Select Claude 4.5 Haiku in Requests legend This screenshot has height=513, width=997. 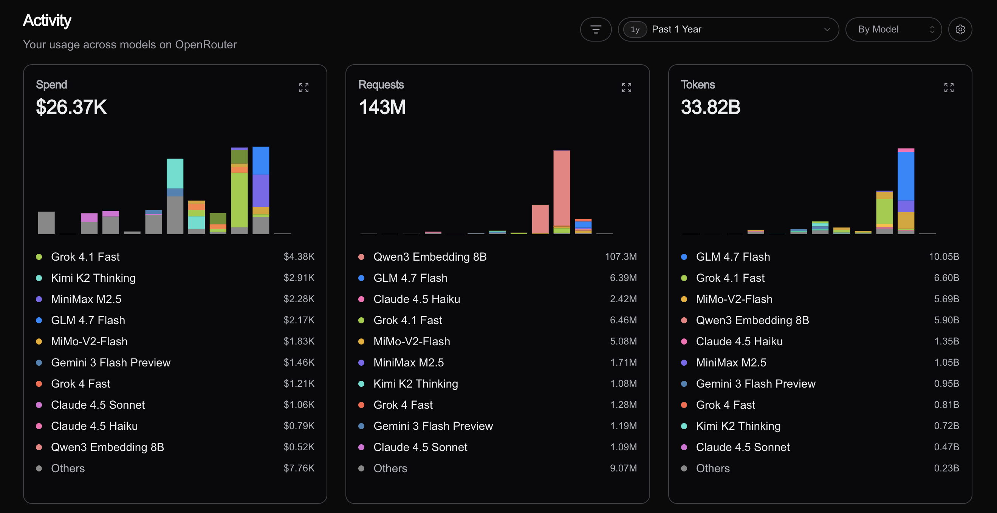click(x=497, y=299)
